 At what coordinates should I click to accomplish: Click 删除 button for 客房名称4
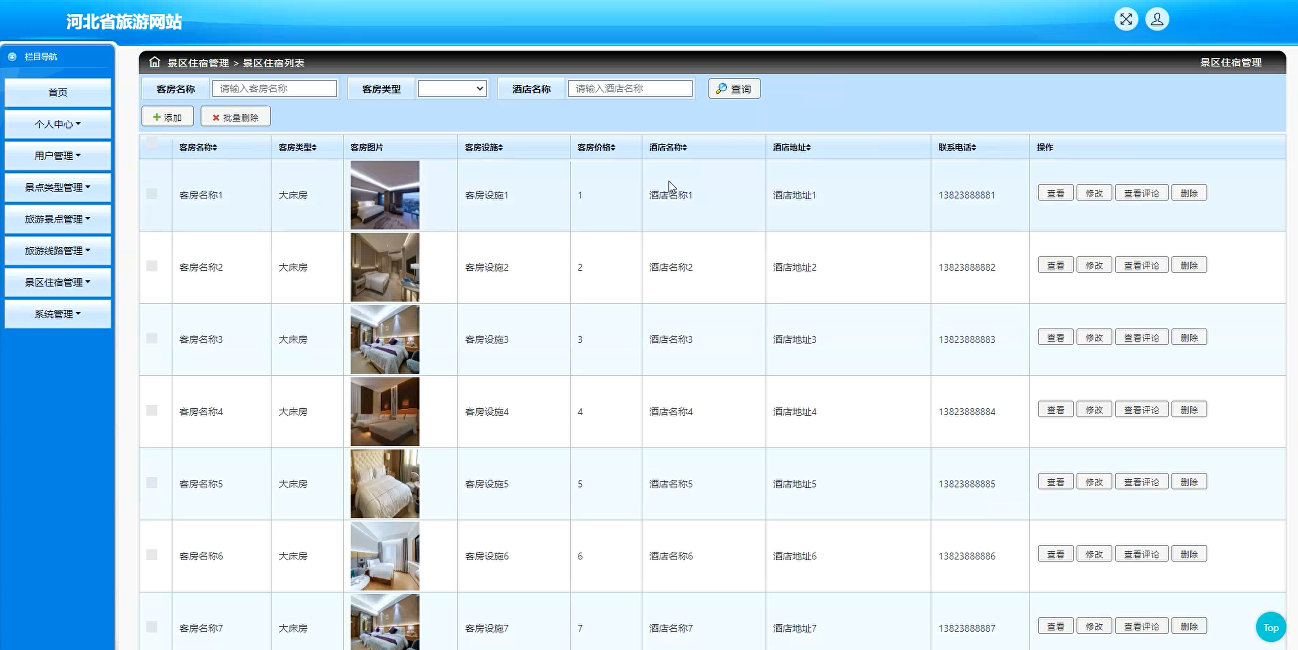[1189, 409]
